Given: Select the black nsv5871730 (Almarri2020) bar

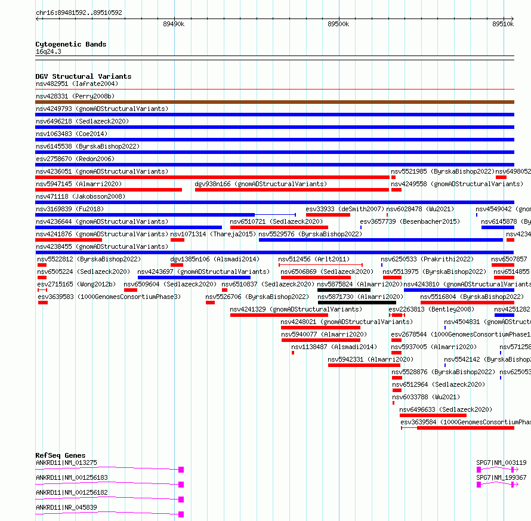Looking at the screenshot, I should (357, 303).
